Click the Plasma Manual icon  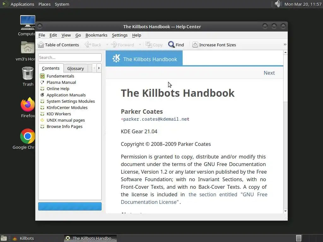pos(42,82)
